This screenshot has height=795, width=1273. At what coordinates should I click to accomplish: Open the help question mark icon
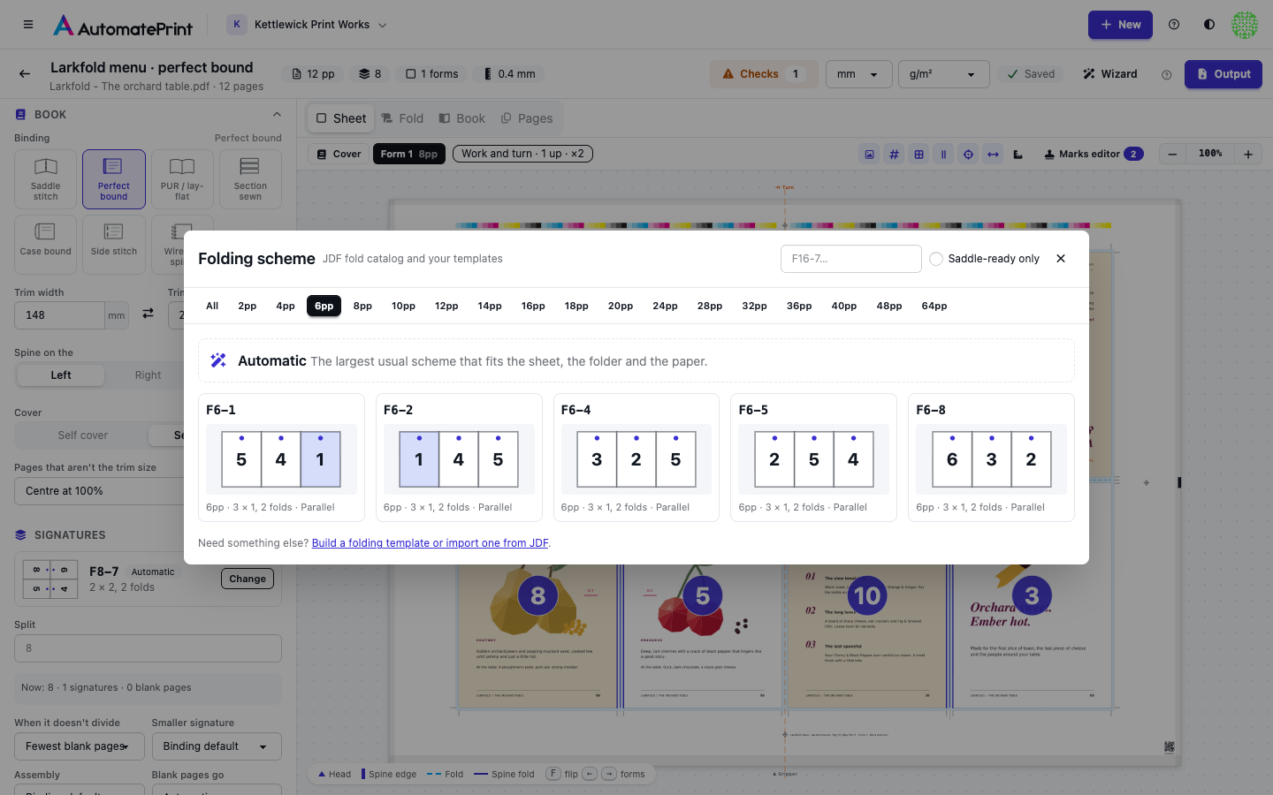tap(1174, 25)
